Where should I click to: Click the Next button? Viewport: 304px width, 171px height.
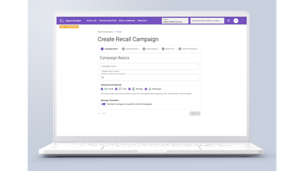click(195, 113)
